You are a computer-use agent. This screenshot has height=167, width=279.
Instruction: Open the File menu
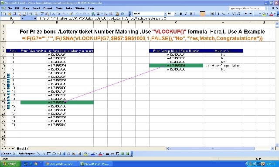click(x=10, y=8)
